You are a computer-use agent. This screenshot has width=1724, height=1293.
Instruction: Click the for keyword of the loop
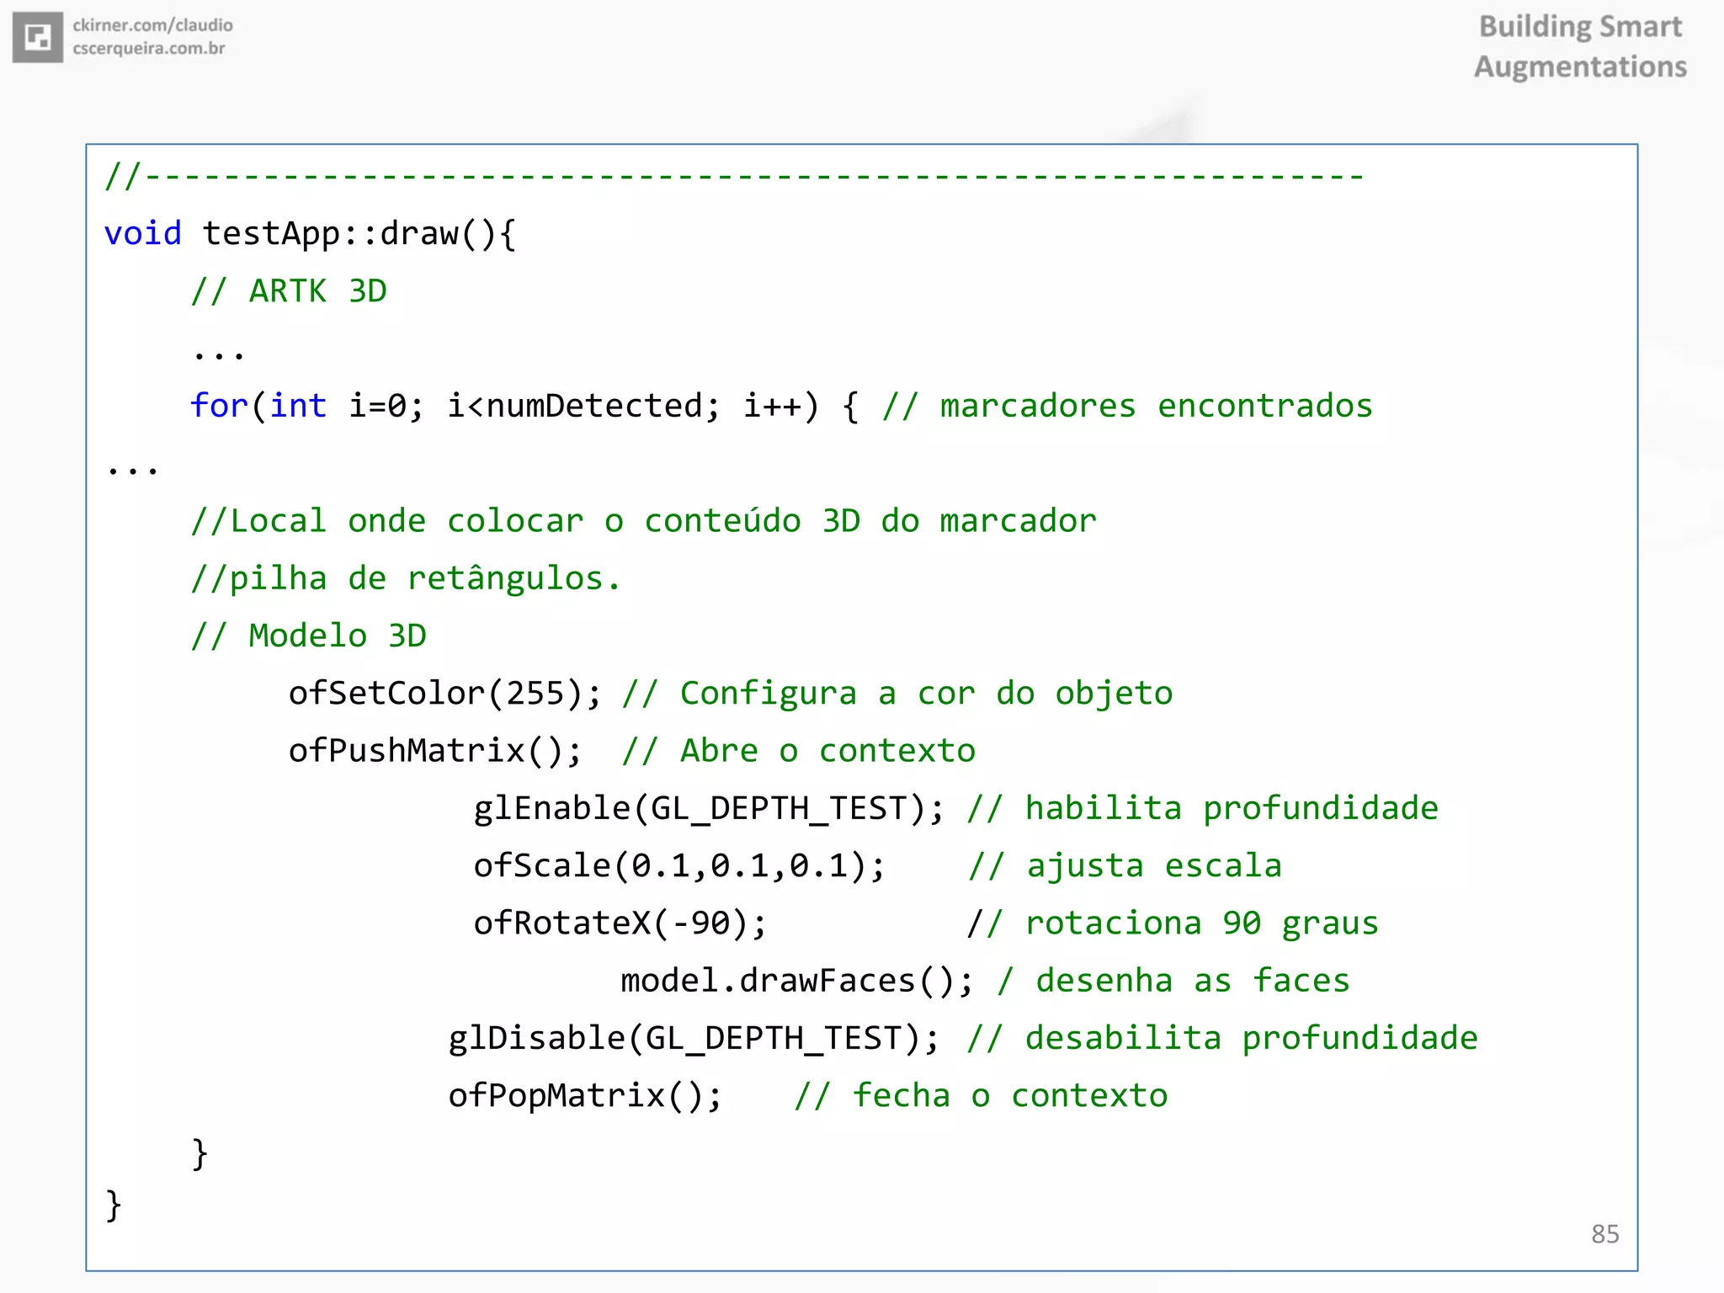tap(218, 406)
